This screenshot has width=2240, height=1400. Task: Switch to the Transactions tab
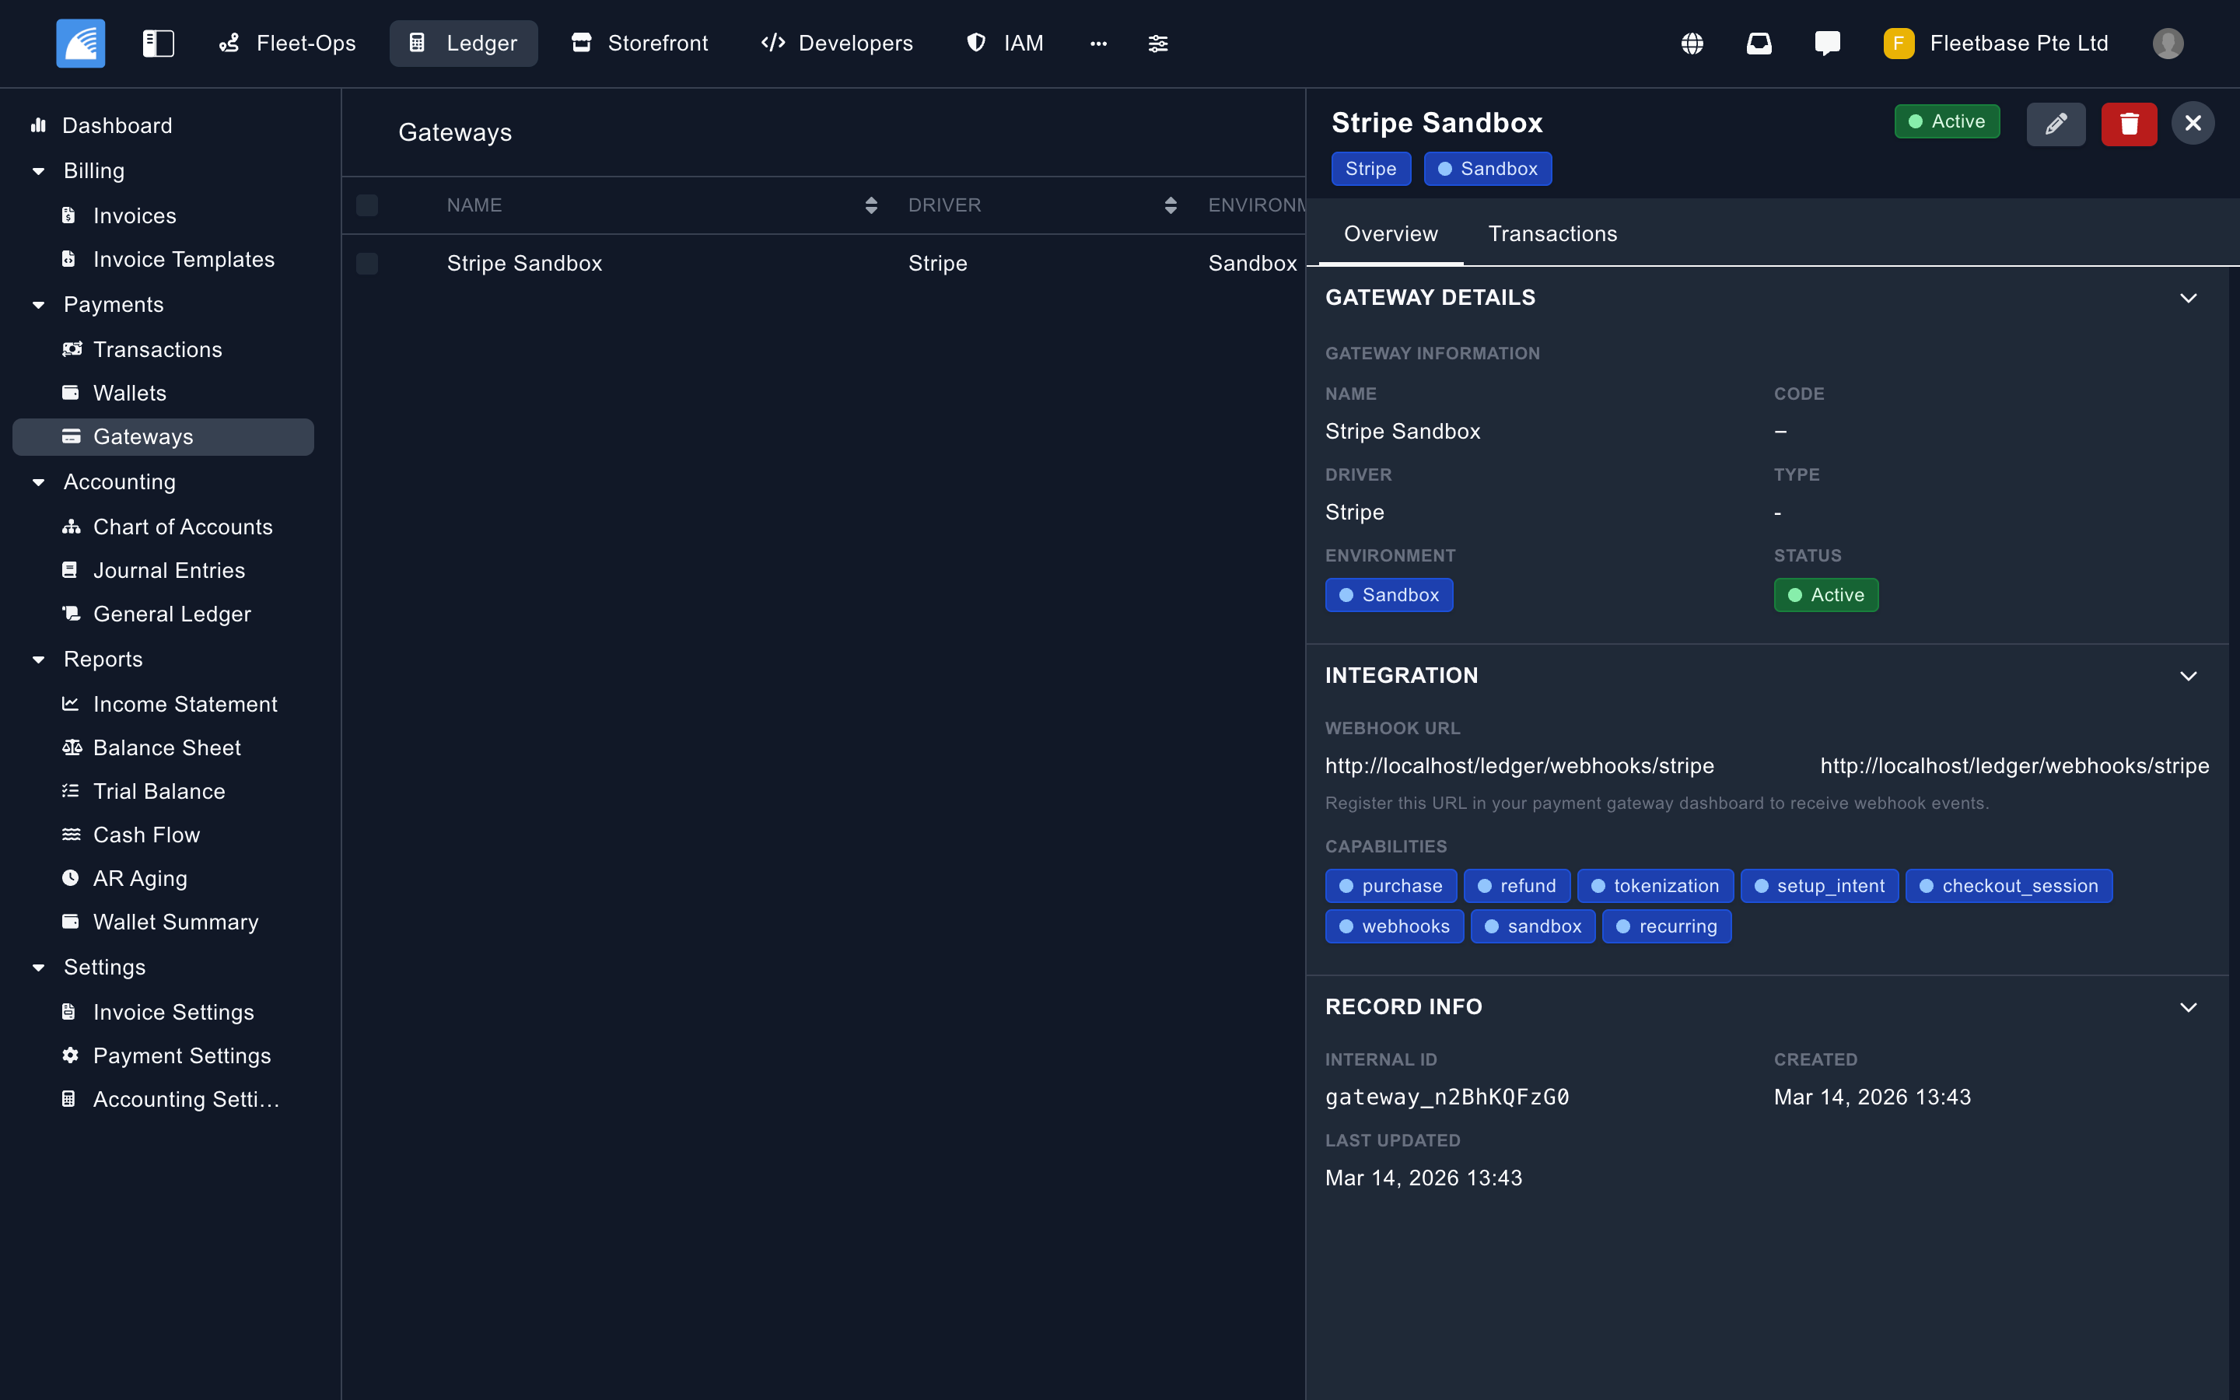[1552, 234]
